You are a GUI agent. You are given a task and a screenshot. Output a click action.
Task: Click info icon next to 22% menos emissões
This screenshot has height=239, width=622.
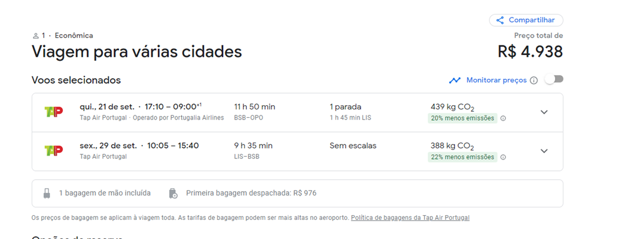[503, 157]
